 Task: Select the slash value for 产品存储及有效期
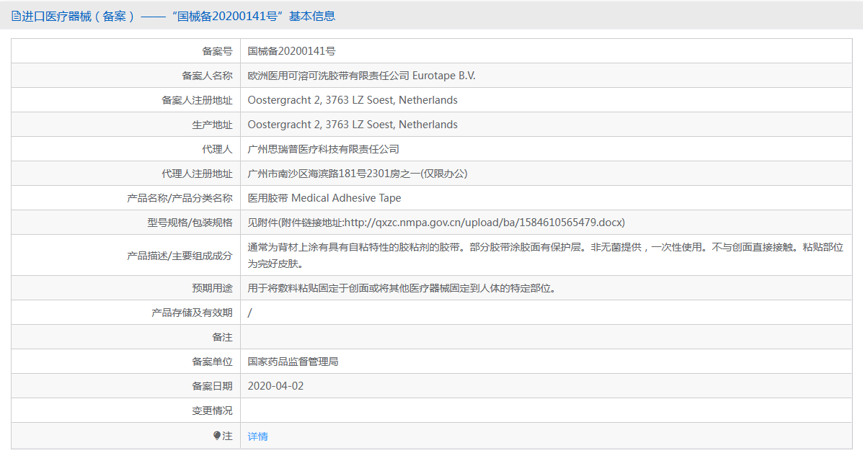point(250,313)
